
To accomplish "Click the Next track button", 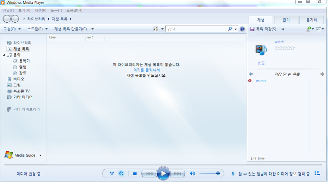I will [x=177, y=173].
